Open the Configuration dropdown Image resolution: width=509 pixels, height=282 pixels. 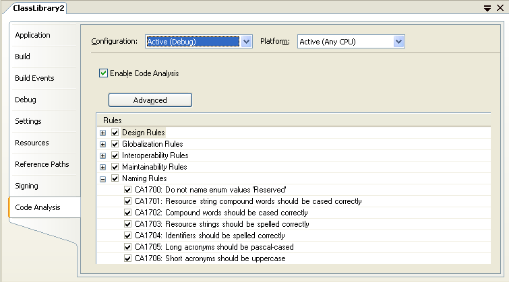pos(246,42)
